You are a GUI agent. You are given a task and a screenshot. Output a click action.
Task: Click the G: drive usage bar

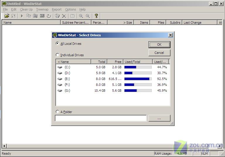click(138, 91)
